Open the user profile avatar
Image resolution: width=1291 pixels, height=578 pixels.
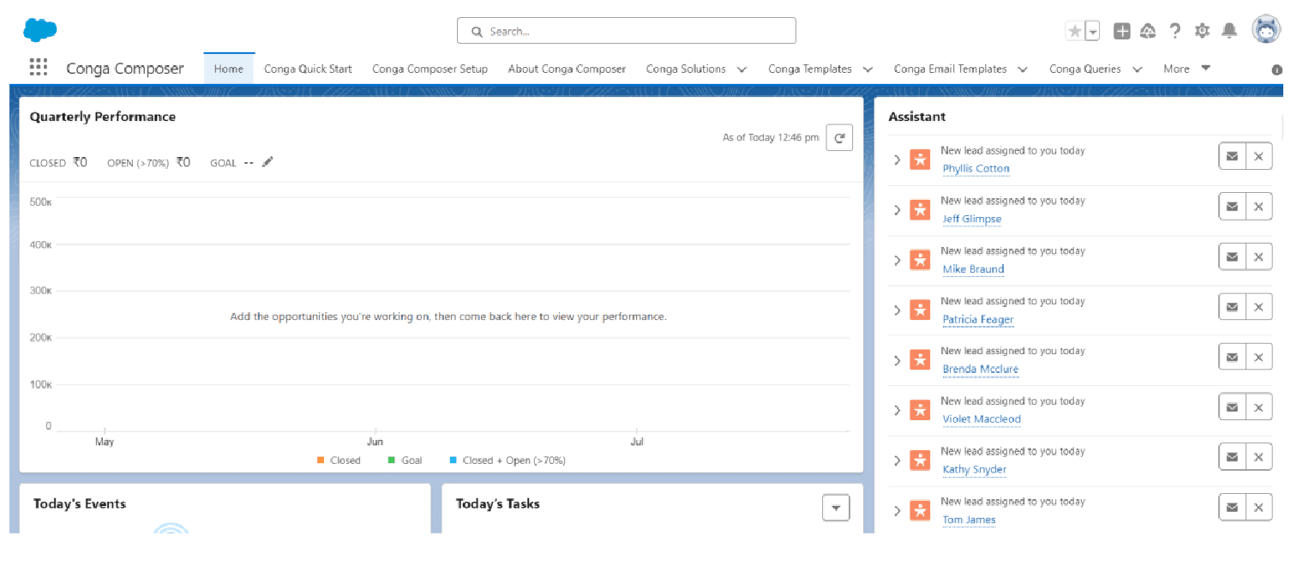(1265, 30)
